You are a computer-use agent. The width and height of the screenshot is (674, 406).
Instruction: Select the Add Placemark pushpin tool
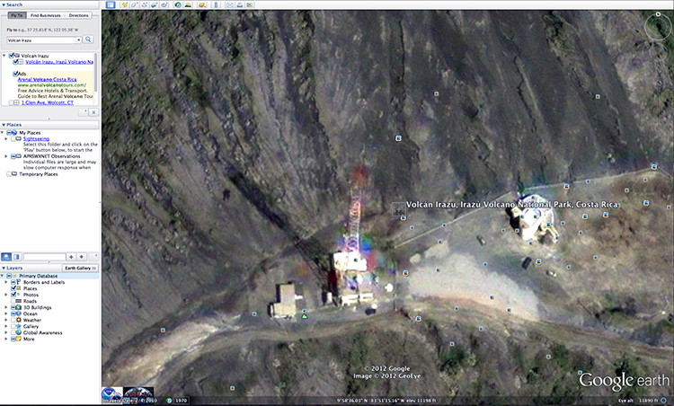124,5
